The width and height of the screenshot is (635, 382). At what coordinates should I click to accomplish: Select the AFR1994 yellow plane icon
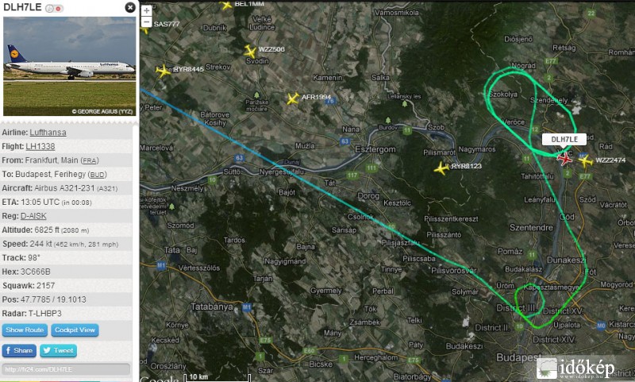click(293, 98)
